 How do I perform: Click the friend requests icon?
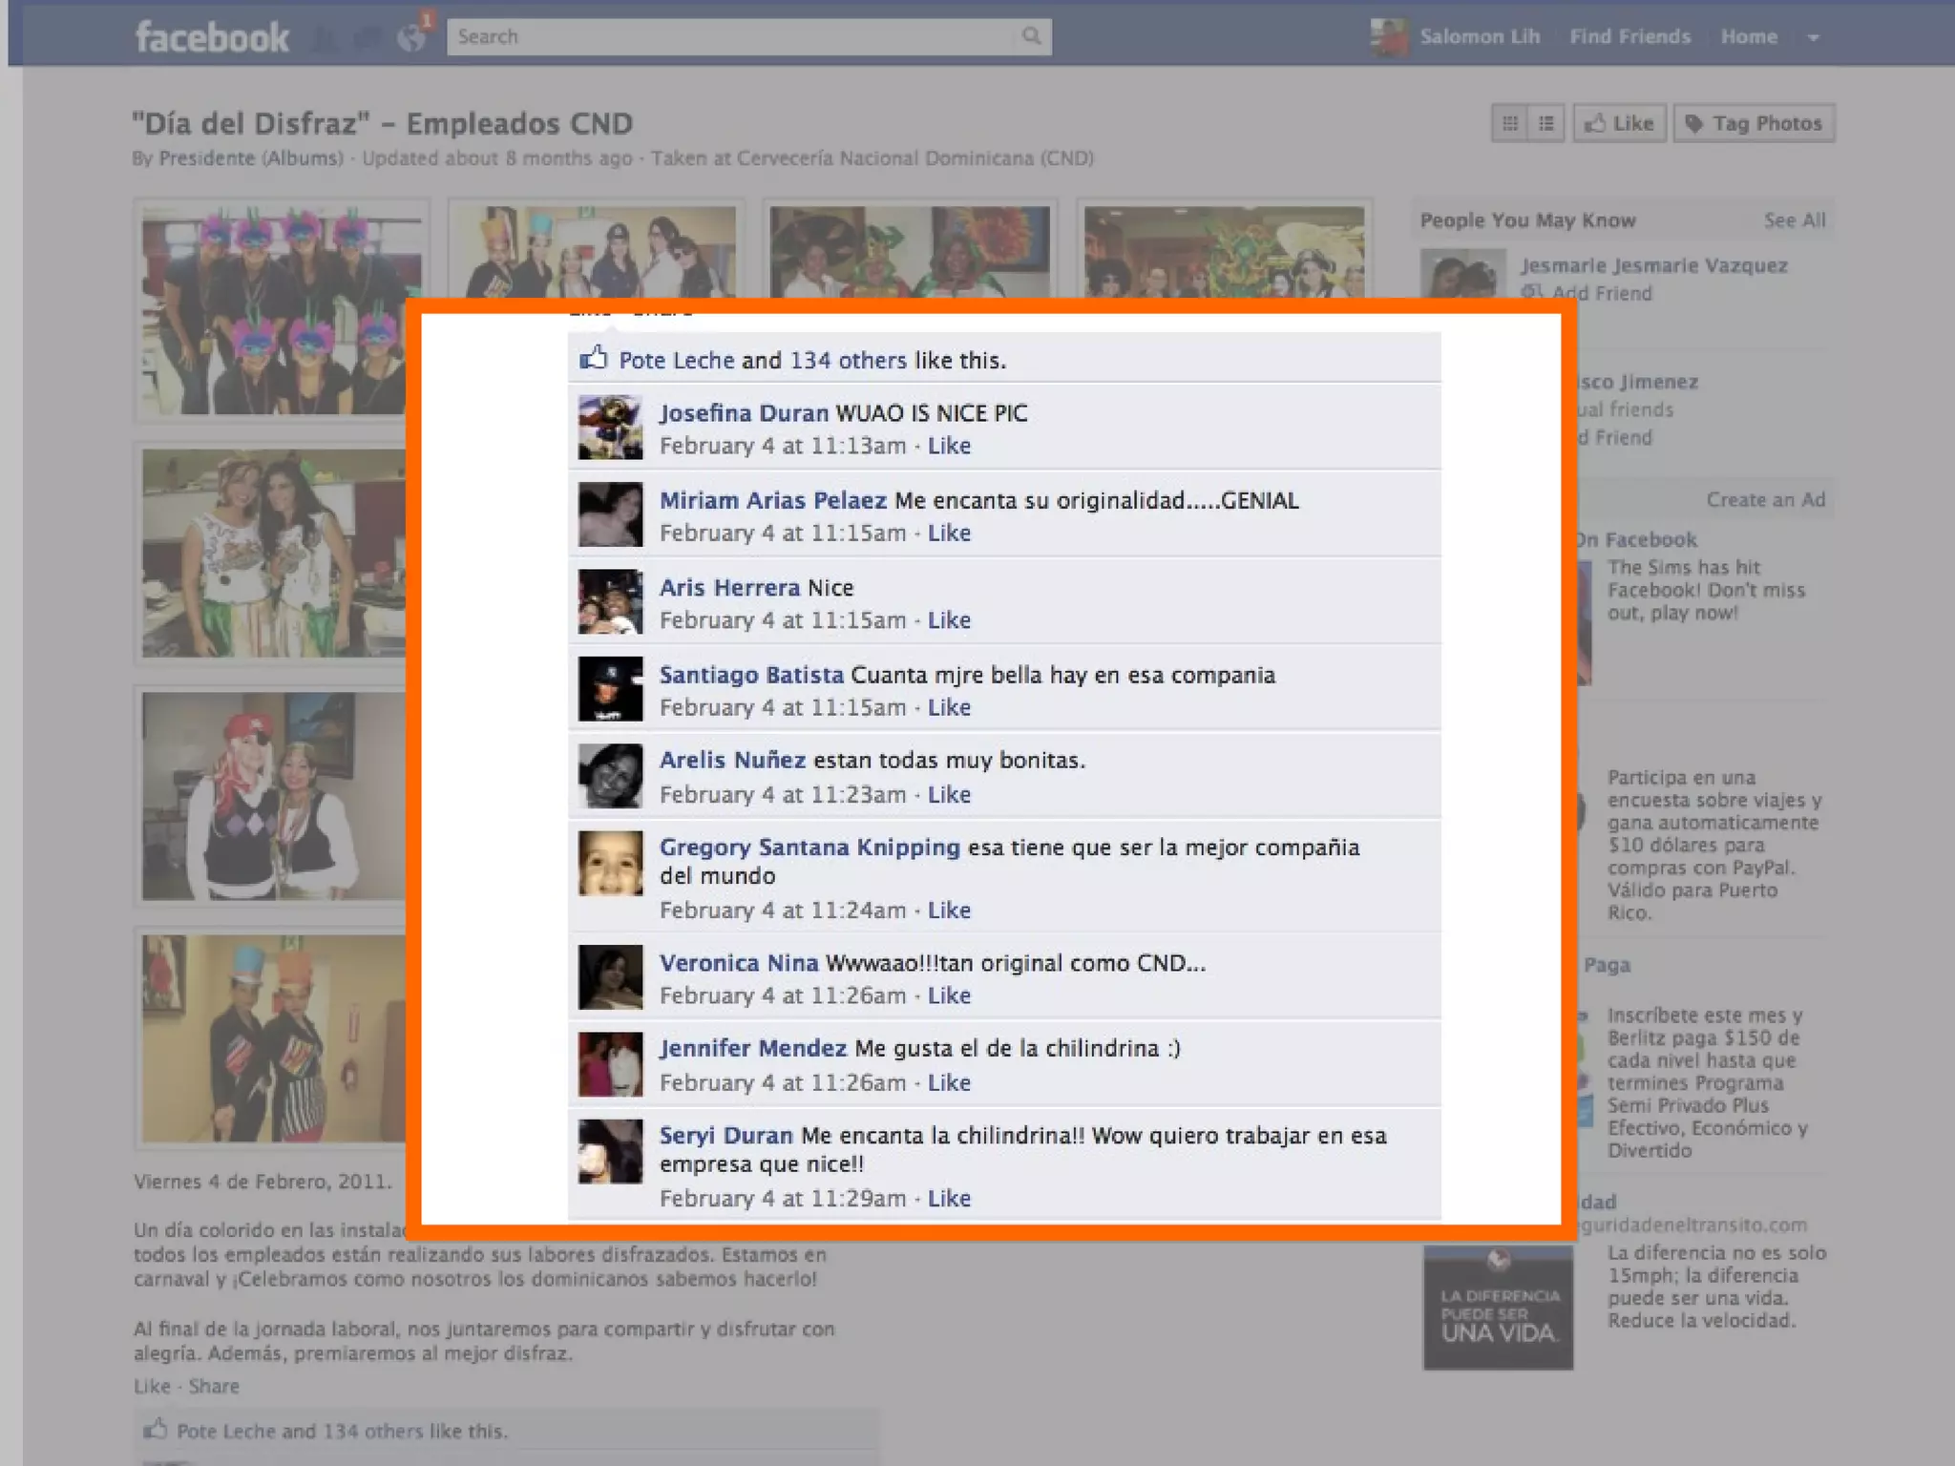(x=326, y=37)
